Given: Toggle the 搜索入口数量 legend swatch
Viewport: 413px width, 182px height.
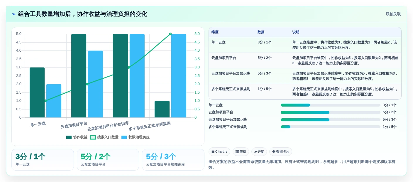Looking at the screenshot, I should tap(93, 137).
